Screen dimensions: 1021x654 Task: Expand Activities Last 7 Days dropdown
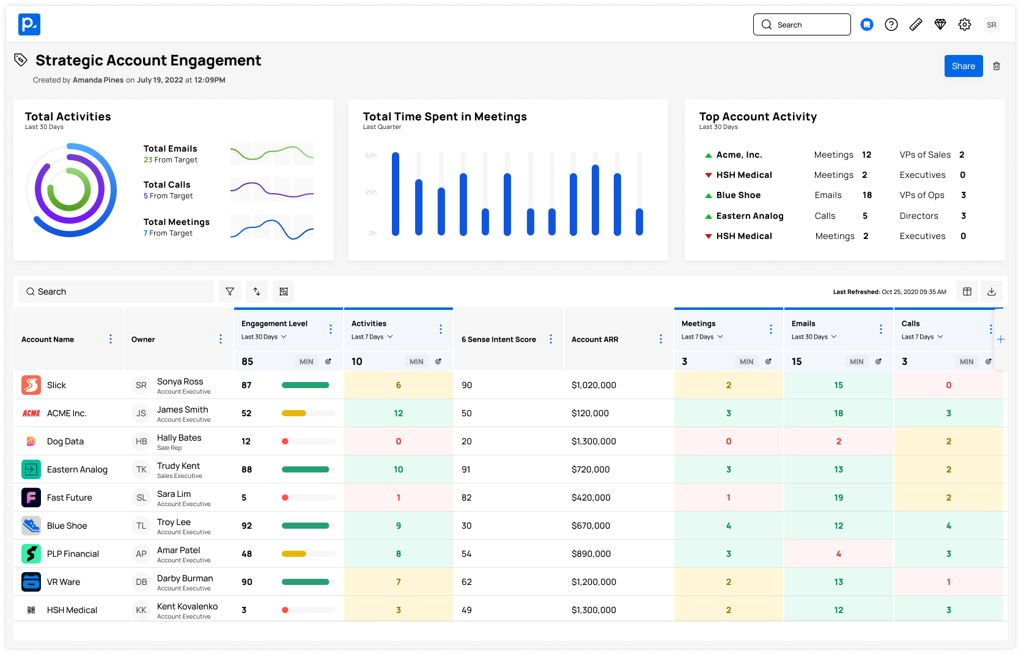click(x=372, y=337)
